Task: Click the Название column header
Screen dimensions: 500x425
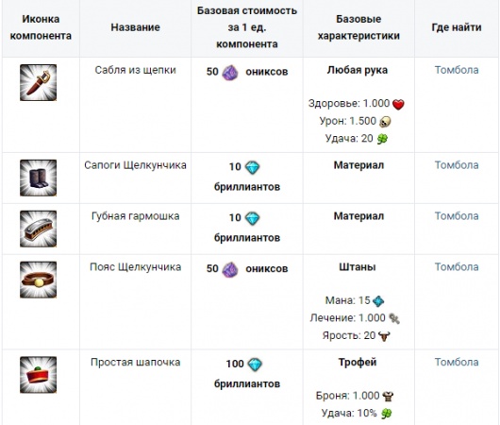Action: pyautogui.click(x=135, y=27)
